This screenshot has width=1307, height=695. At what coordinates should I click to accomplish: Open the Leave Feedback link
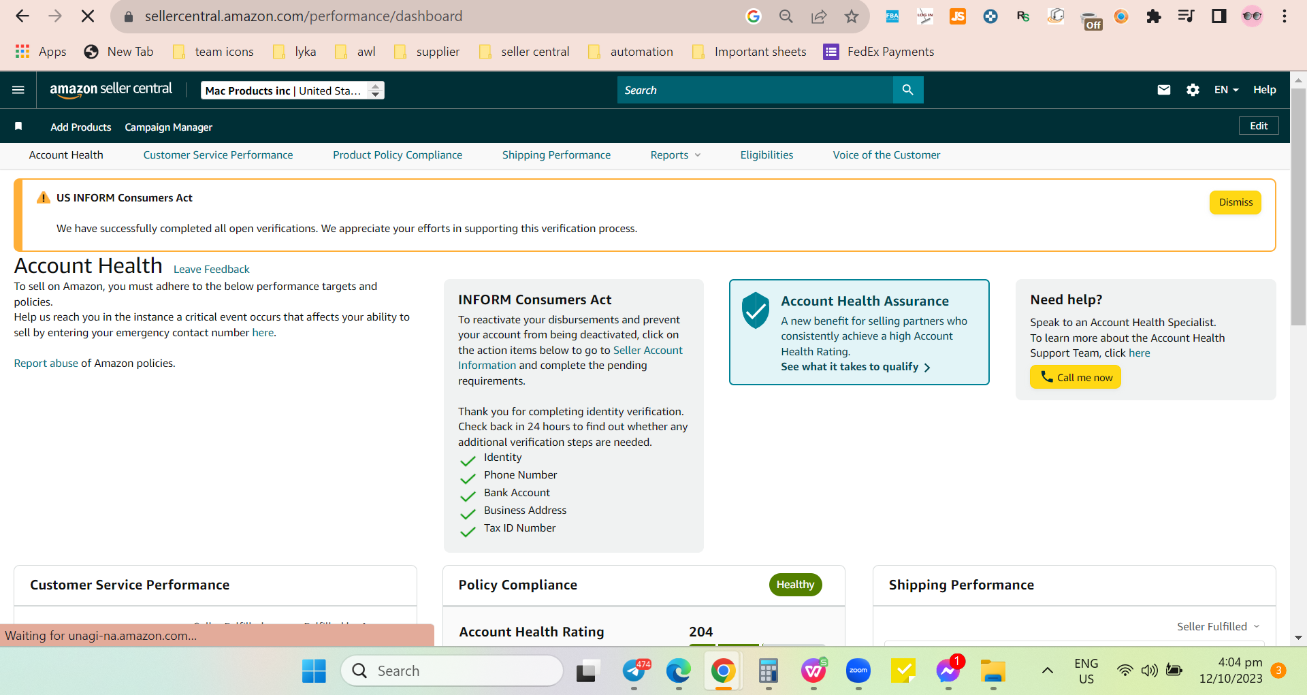click(212, 270)
